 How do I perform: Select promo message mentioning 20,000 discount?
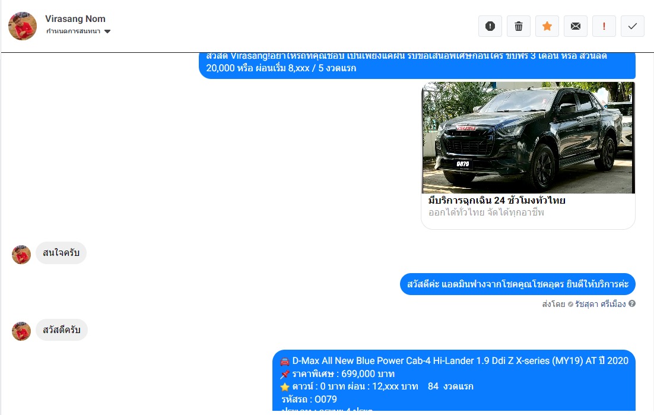click(x=417, y=65)
